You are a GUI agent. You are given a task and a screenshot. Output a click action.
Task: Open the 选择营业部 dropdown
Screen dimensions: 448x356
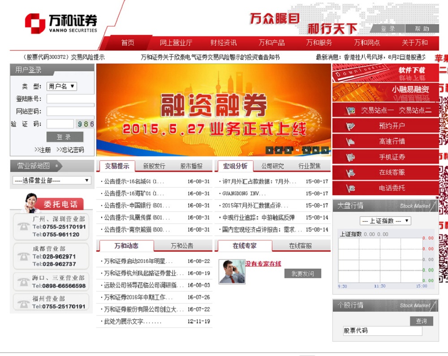coord(52,180)
